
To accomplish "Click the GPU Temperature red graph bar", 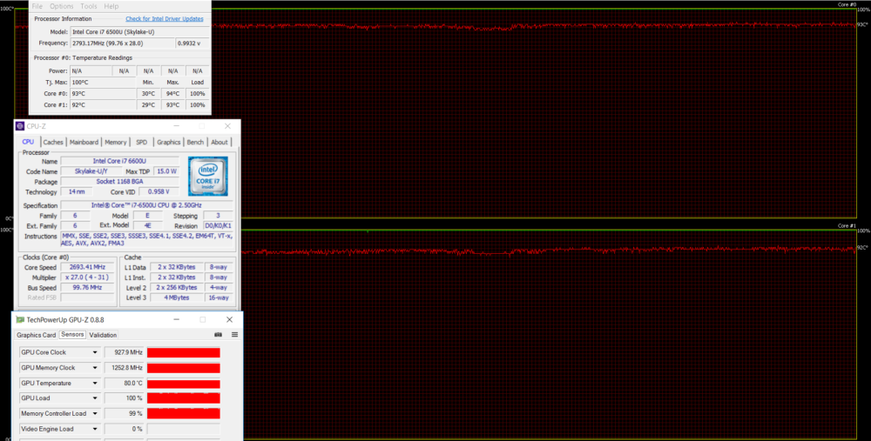I will 183,384.
